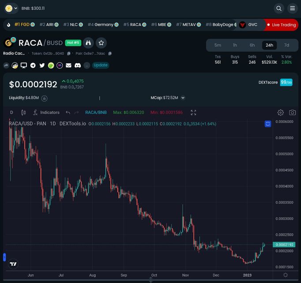Toggle fullscreen chart mode
The width and height of the screenshot is (301, 283).
click(x=193, y=113)
